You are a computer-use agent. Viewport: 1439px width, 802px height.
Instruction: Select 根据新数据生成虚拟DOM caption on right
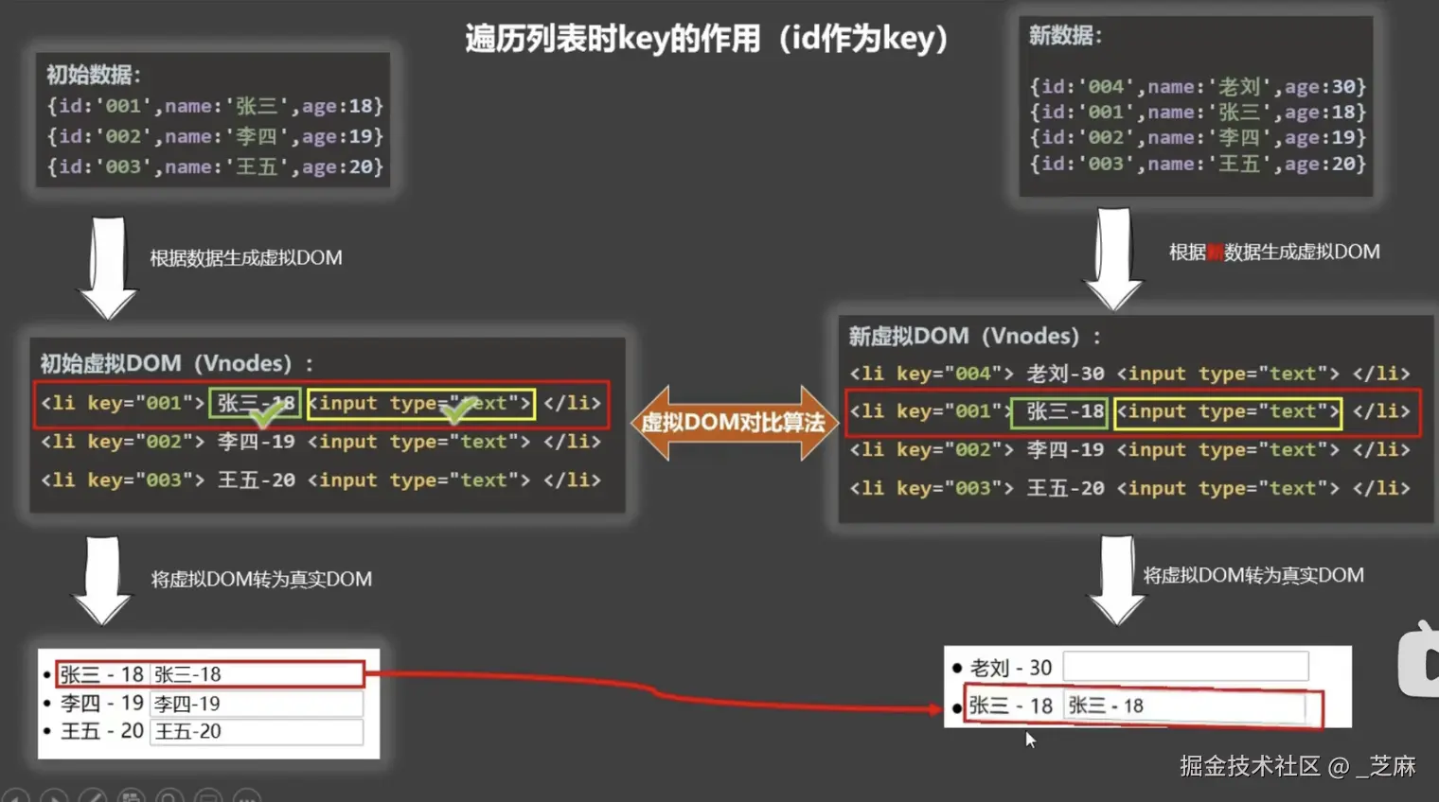(1274, 252)
